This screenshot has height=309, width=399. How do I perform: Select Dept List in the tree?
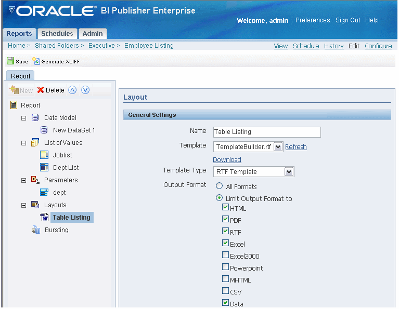tap(66, 167)
